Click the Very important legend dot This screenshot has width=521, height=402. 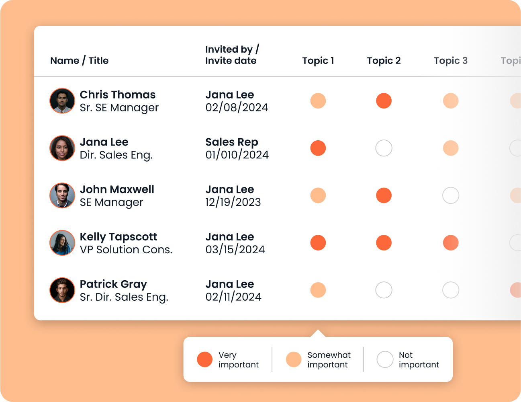pos(205,359)
